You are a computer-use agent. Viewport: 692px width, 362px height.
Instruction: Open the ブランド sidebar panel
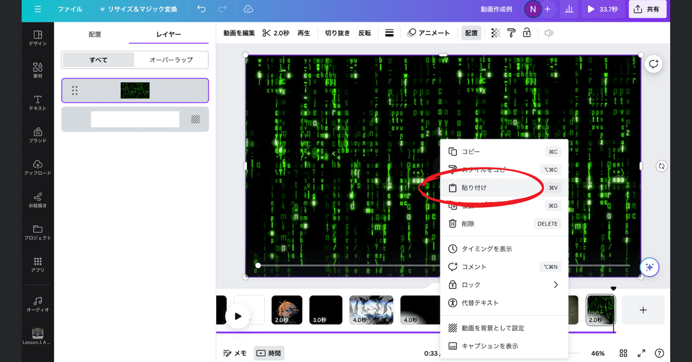click(x=38, y=135)
